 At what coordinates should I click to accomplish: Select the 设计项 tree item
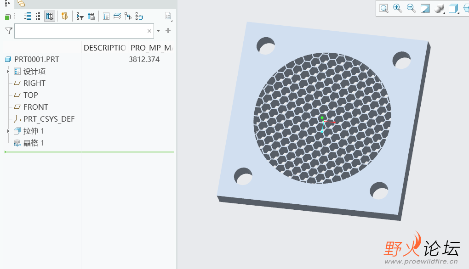coord(34,71)
